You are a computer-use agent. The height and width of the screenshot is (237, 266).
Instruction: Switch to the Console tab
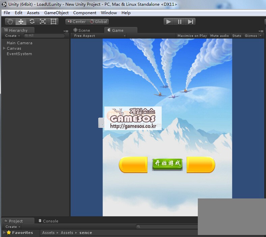[48, 221]
